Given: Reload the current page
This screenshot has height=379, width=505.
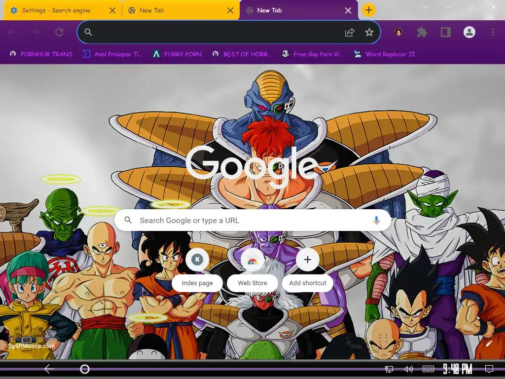Looking at the screenshot, I should (59, 32).
